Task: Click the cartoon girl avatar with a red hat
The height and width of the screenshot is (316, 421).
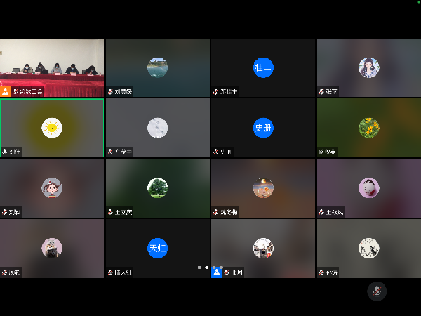Action: coord(52,187)
